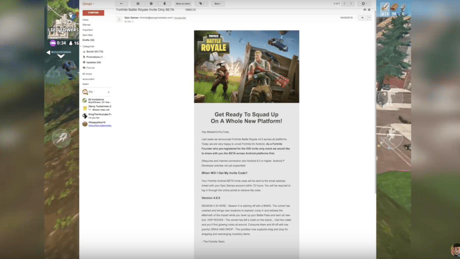Delete the email with the trash icon

(x=164, y=3)
